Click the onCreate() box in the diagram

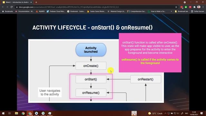pos(91,66)
